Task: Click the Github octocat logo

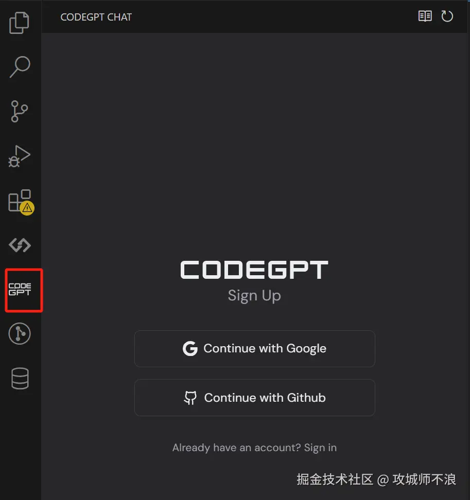Action: pyautogui.click(x=190, y=398)
